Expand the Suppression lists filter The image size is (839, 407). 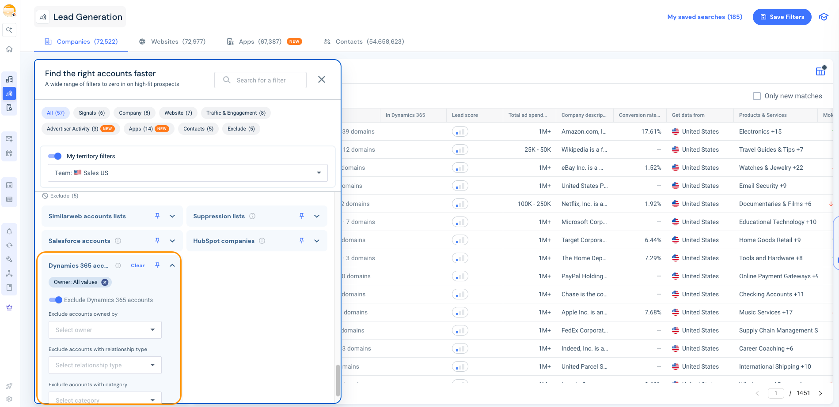coord(317,216)
